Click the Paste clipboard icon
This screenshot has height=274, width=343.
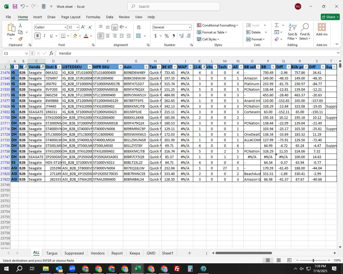(11, 27)
